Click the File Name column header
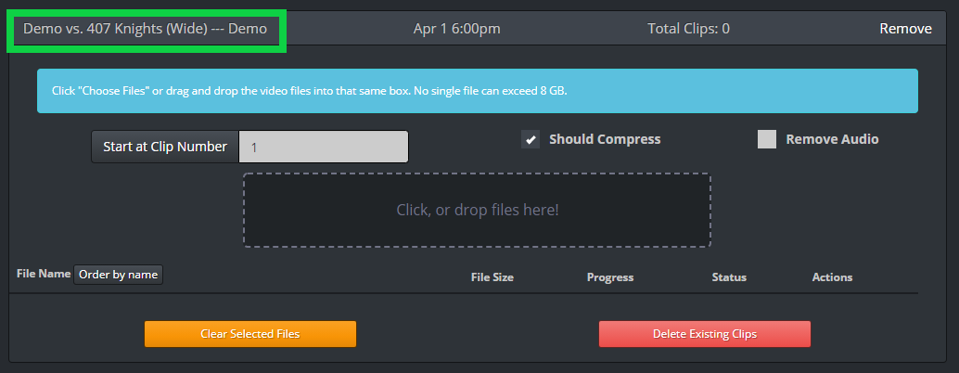 pyautogui.click(x=44, y=274)
